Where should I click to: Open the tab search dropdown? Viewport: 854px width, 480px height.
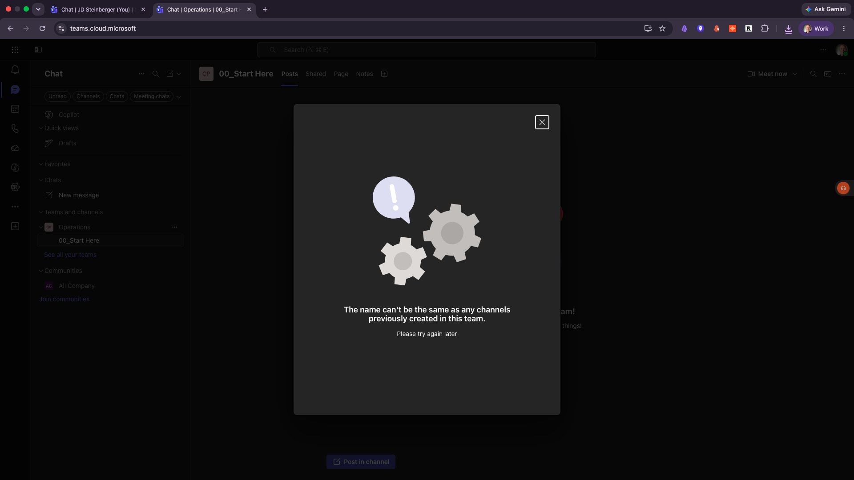coord(38,9)
